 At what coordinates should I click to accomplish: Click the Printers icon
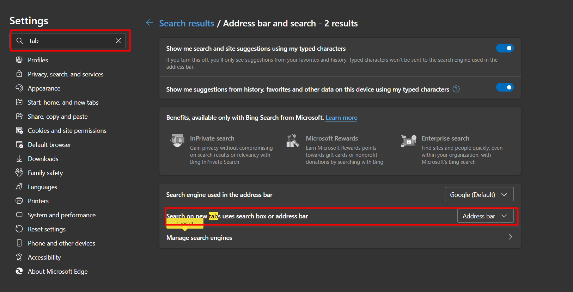[x=19, y=201]
